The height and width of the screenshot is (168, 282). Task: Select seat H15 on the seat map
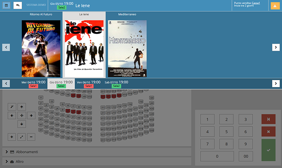point(124,95)
